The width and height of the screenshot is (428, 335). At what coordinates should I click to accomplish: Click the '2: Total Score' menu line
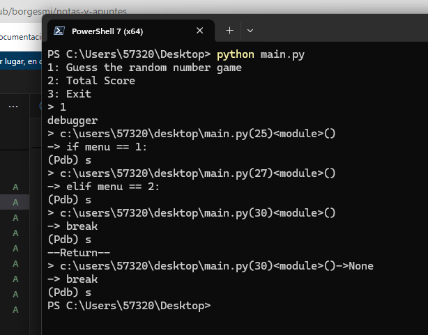pyautogui.click(x=91, y=81)
